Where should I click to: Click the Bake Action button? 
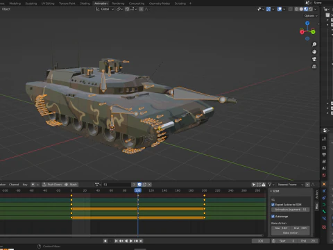[x=291, y=233]
